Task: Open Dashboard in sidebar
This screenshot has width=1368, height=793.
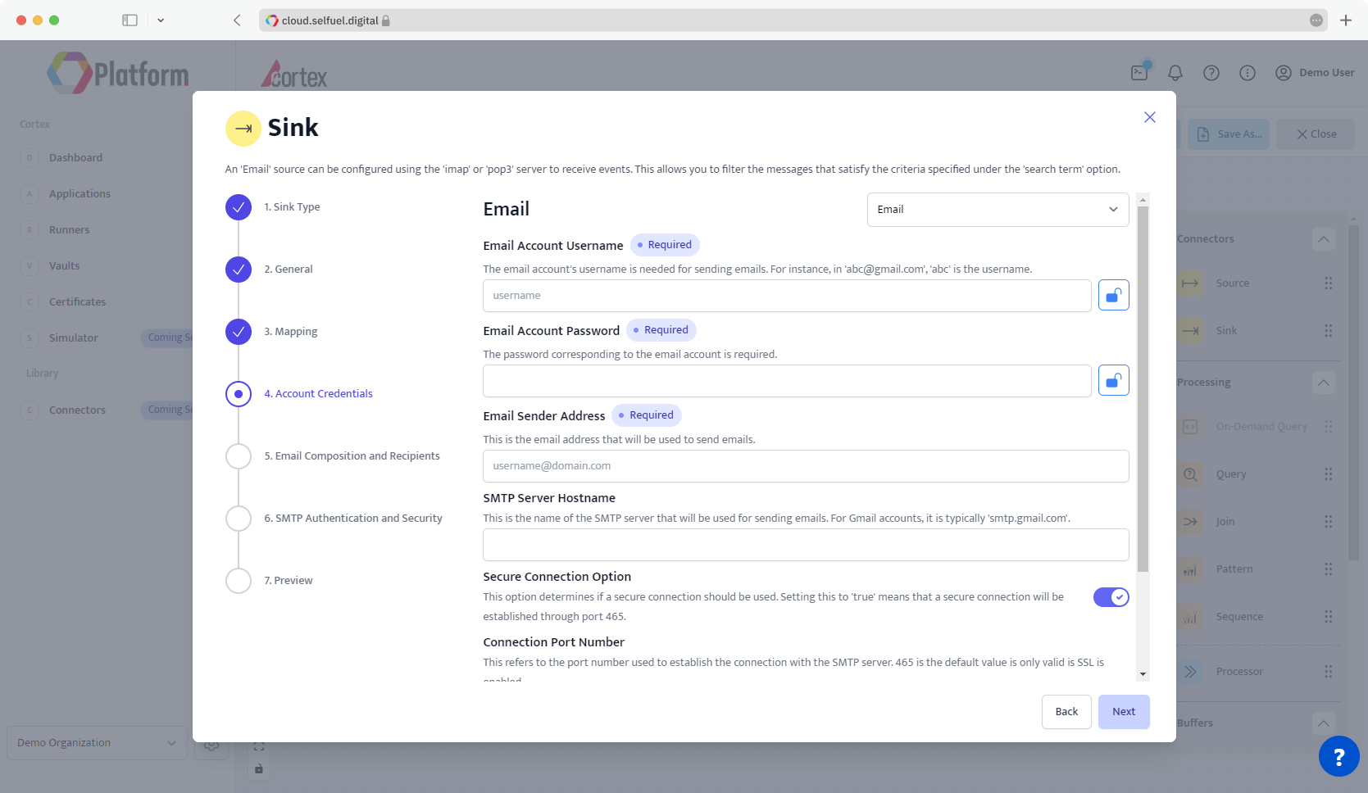Action: click(x=75, y=158)
